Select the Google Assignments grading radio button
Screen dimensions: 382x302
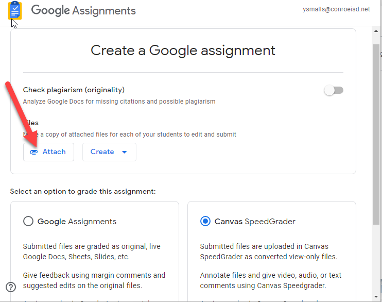[x=28, y=222]
